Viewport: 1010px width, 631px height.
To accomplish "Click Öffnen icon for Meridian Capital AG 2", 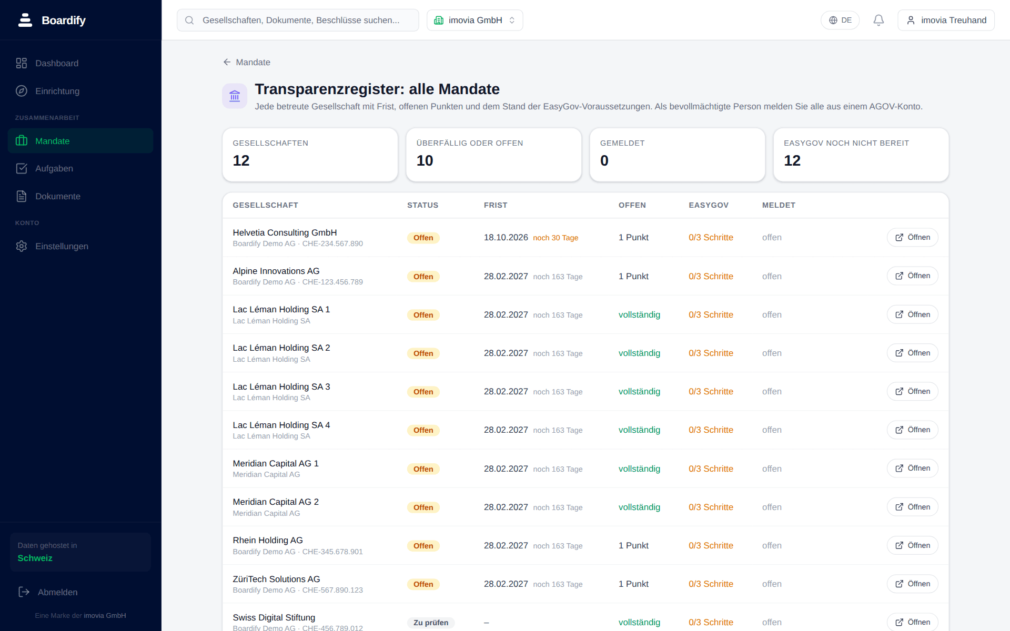I will (900, 507).
